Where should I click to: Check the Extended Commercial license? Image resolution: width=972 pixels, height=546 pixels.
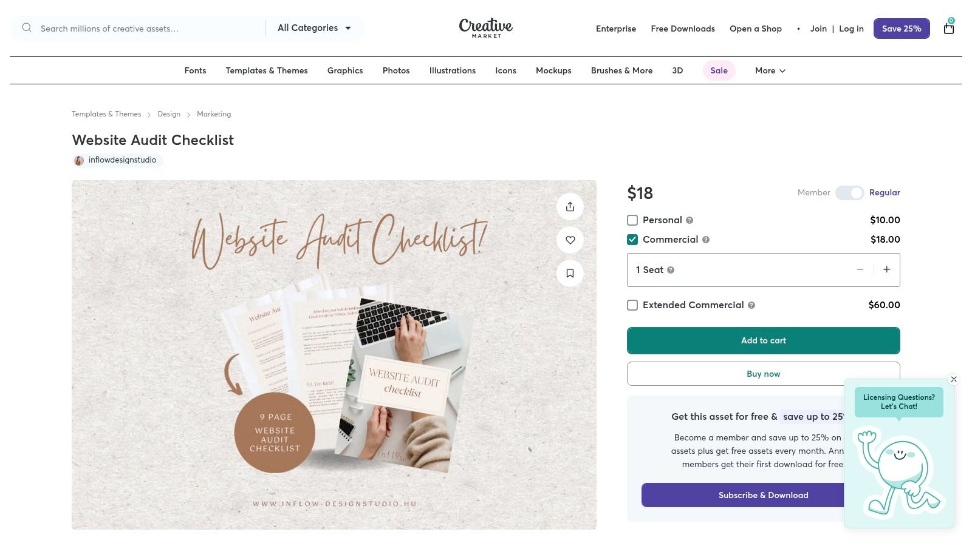(x=632, y=305)
